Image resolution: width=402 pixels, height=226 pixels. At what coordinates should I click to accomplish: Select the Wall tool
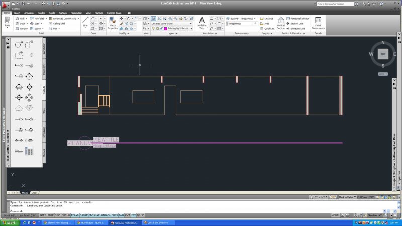20,19
